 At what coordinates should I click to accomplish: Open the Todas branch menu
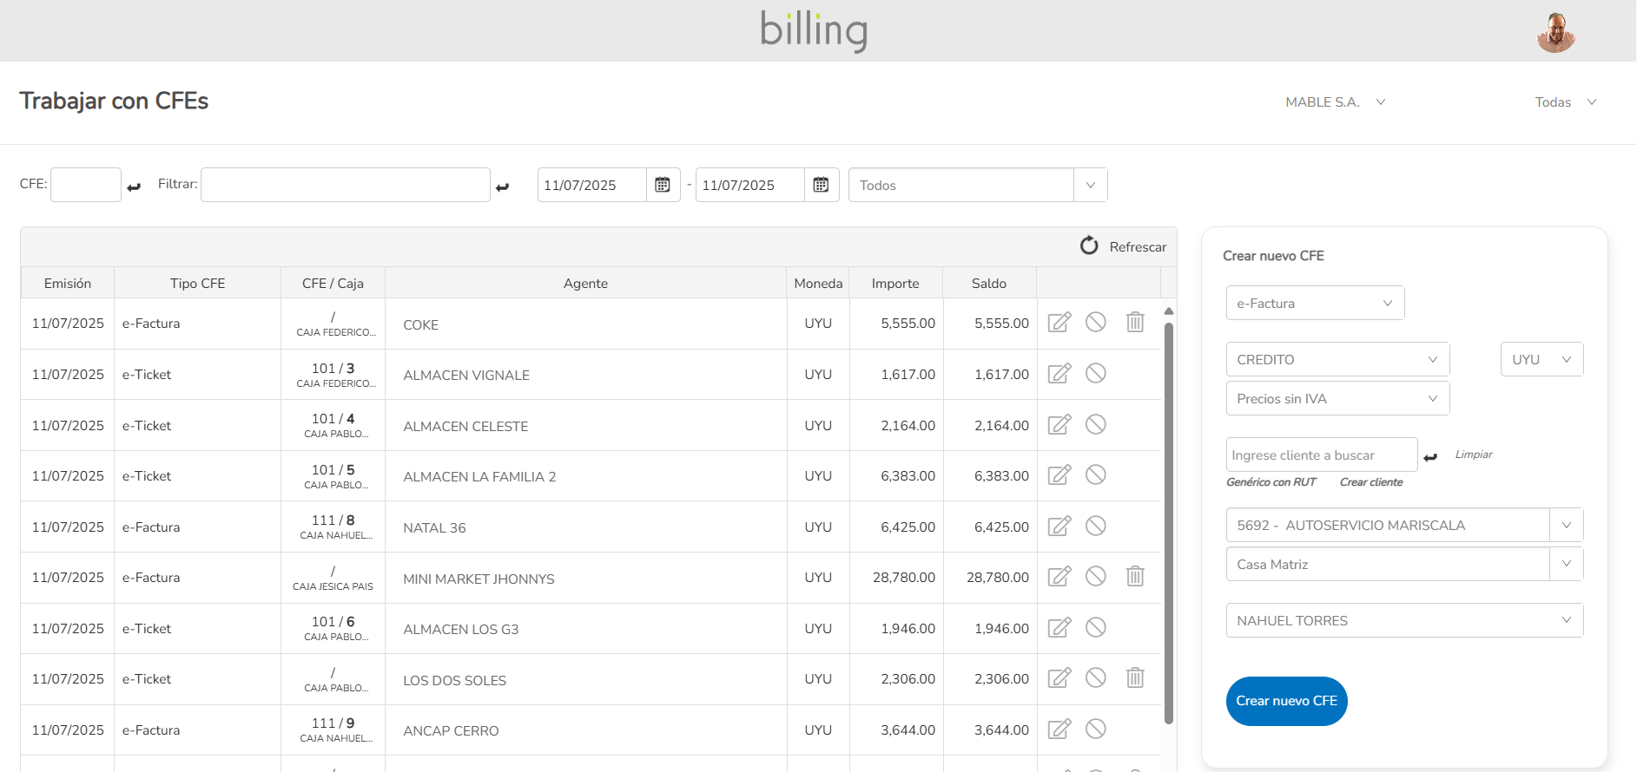1565,102
